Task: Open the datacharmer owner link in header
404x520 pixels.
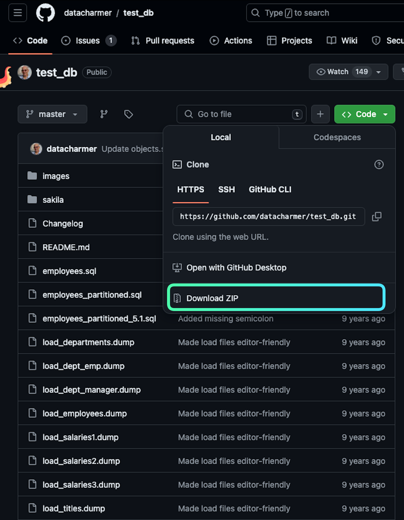Action: (88, 13)
